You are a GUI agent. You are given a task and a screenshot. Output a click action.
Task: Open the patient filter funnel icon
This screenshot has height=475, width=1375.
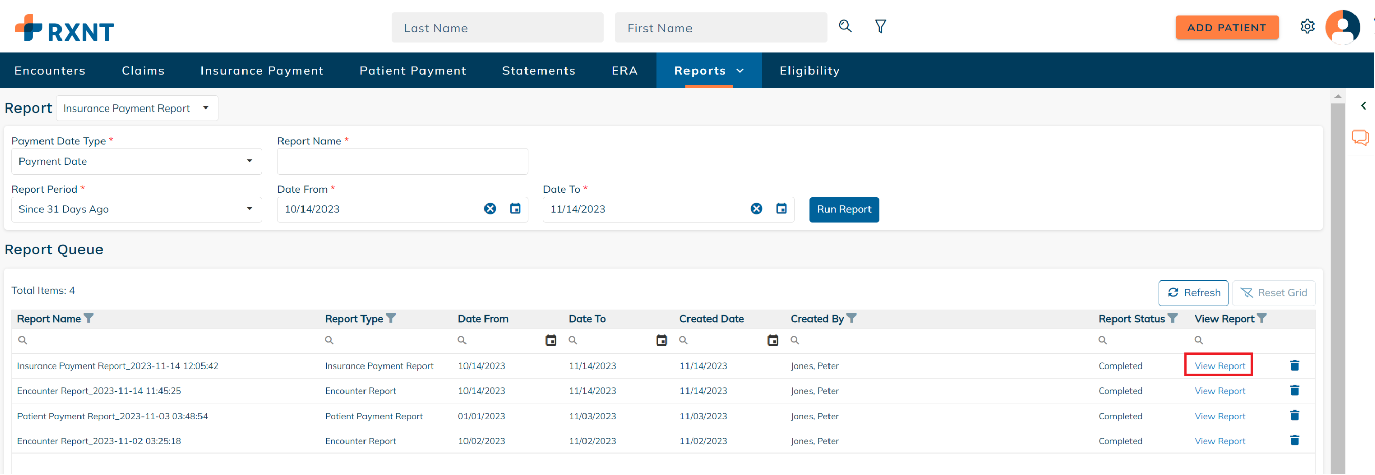click(x=880, y=26)
